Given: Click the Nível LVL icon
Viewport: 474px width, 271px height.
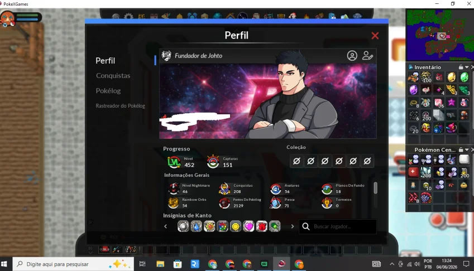Looking at the screenshot, I should coord(174,162).
